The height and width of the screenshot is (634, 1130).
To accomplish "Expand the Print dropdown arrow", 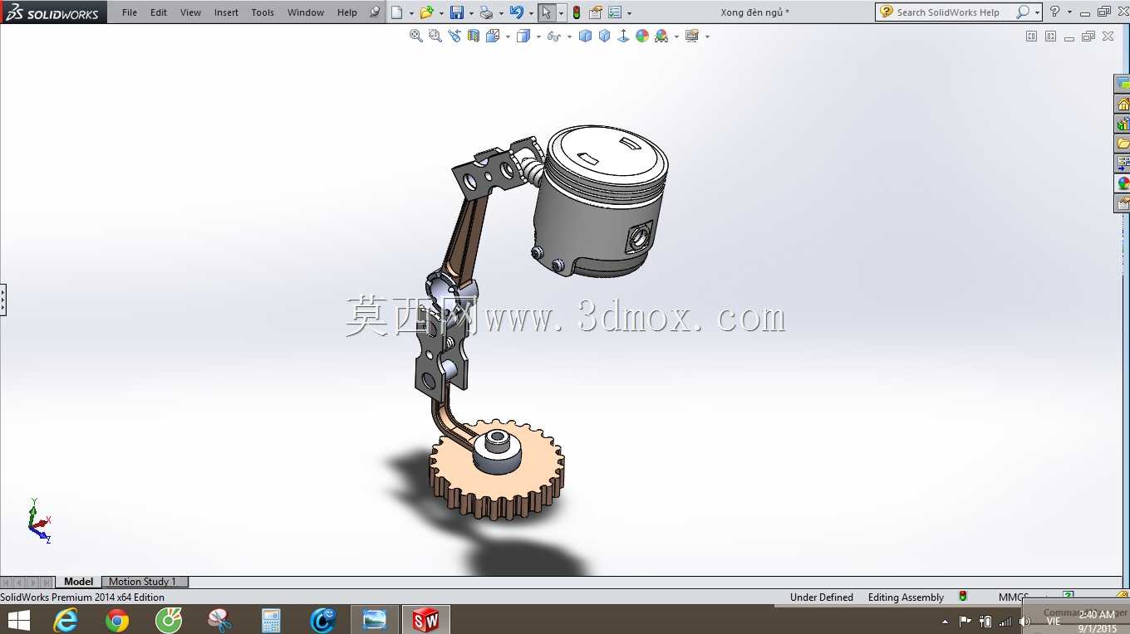I will click(x=501, y=13).
